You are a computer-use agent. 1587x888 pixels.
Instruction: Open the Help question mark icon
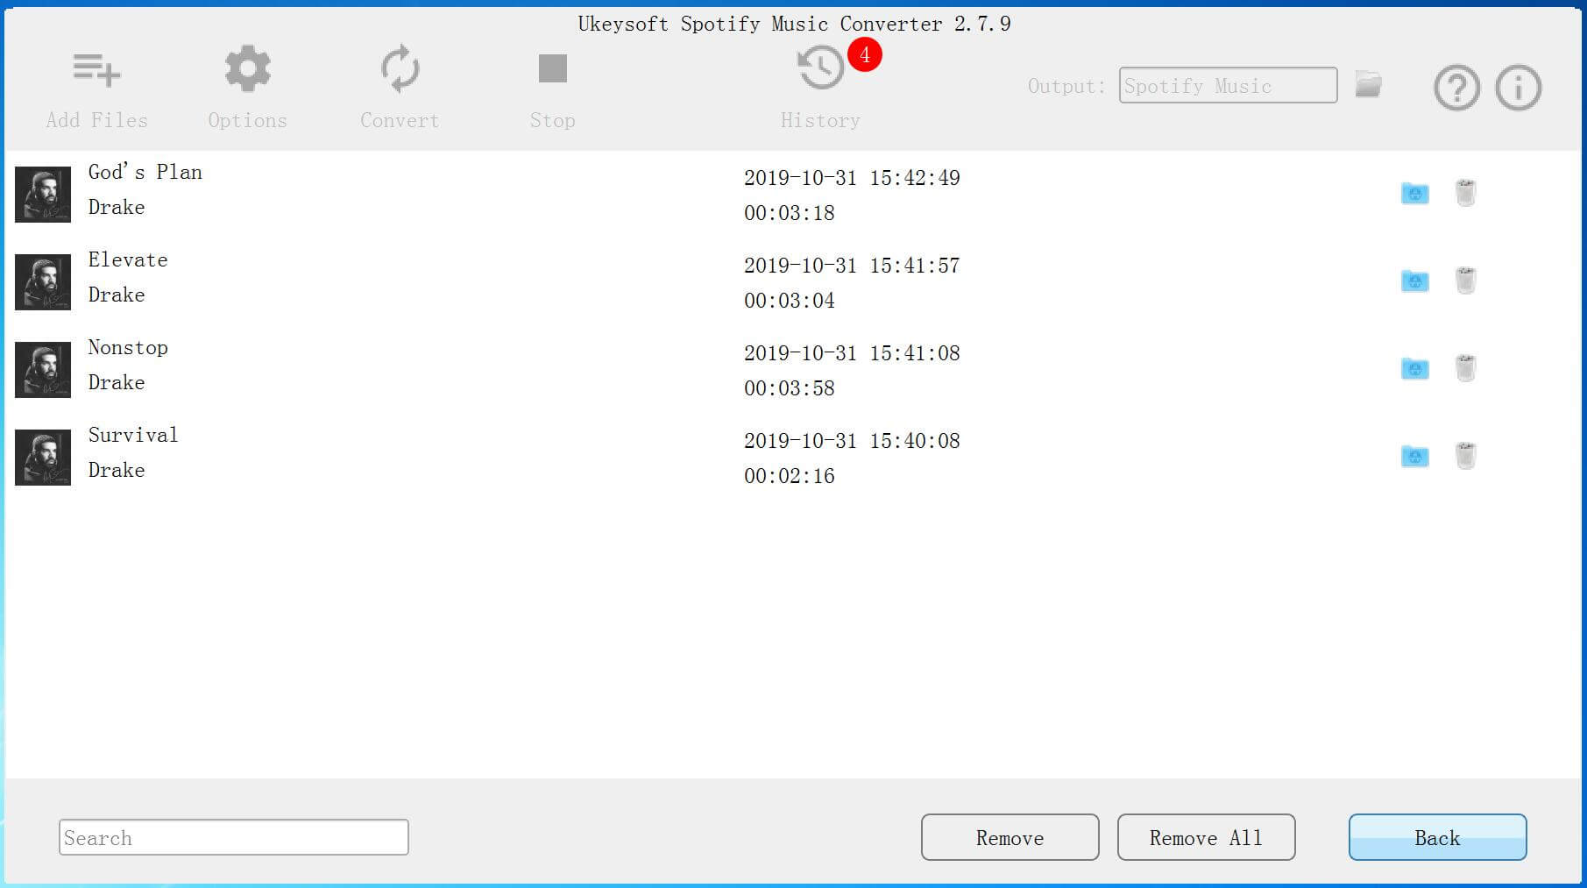coord(1456,87)
